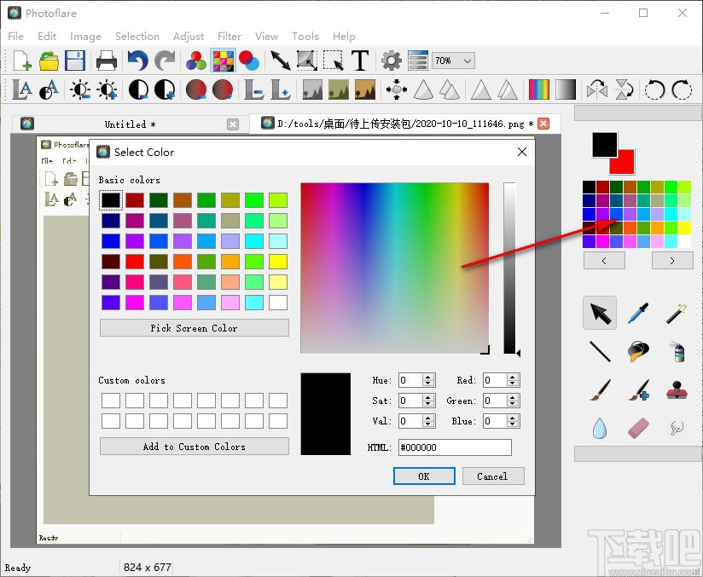This screenshot has height=577, width=703.
Task: Select the line drawing tool
Action: pos(600,351)
